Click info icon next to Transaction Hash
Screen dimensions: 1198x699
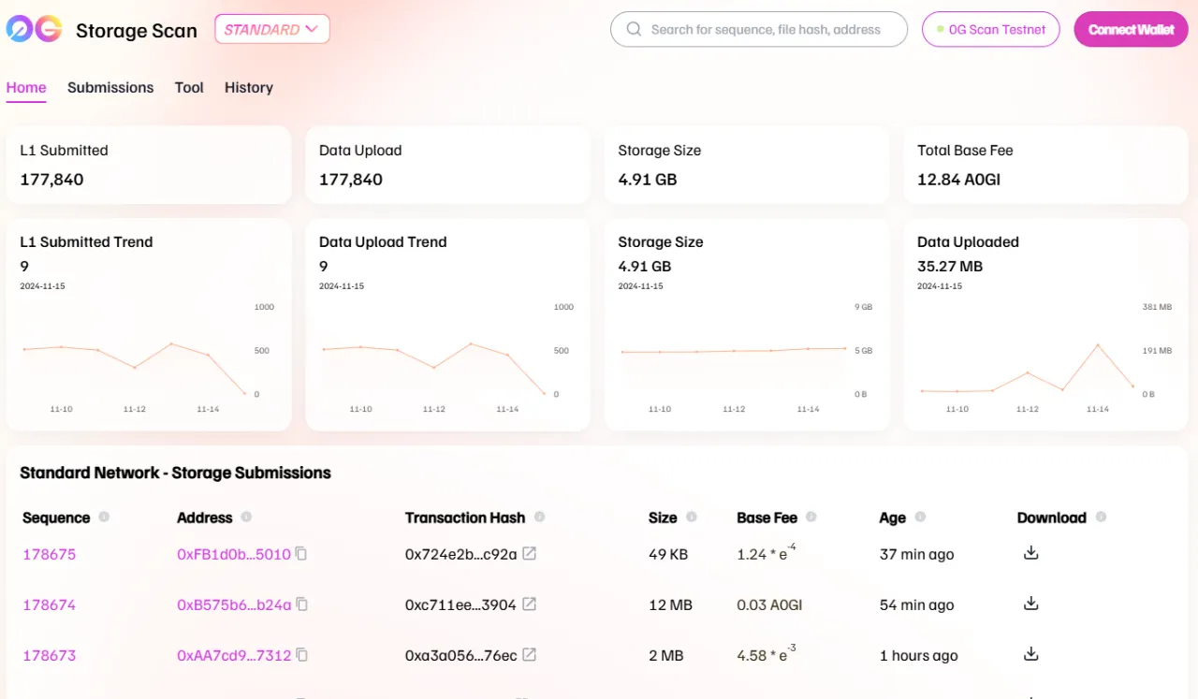coord(539,517)
